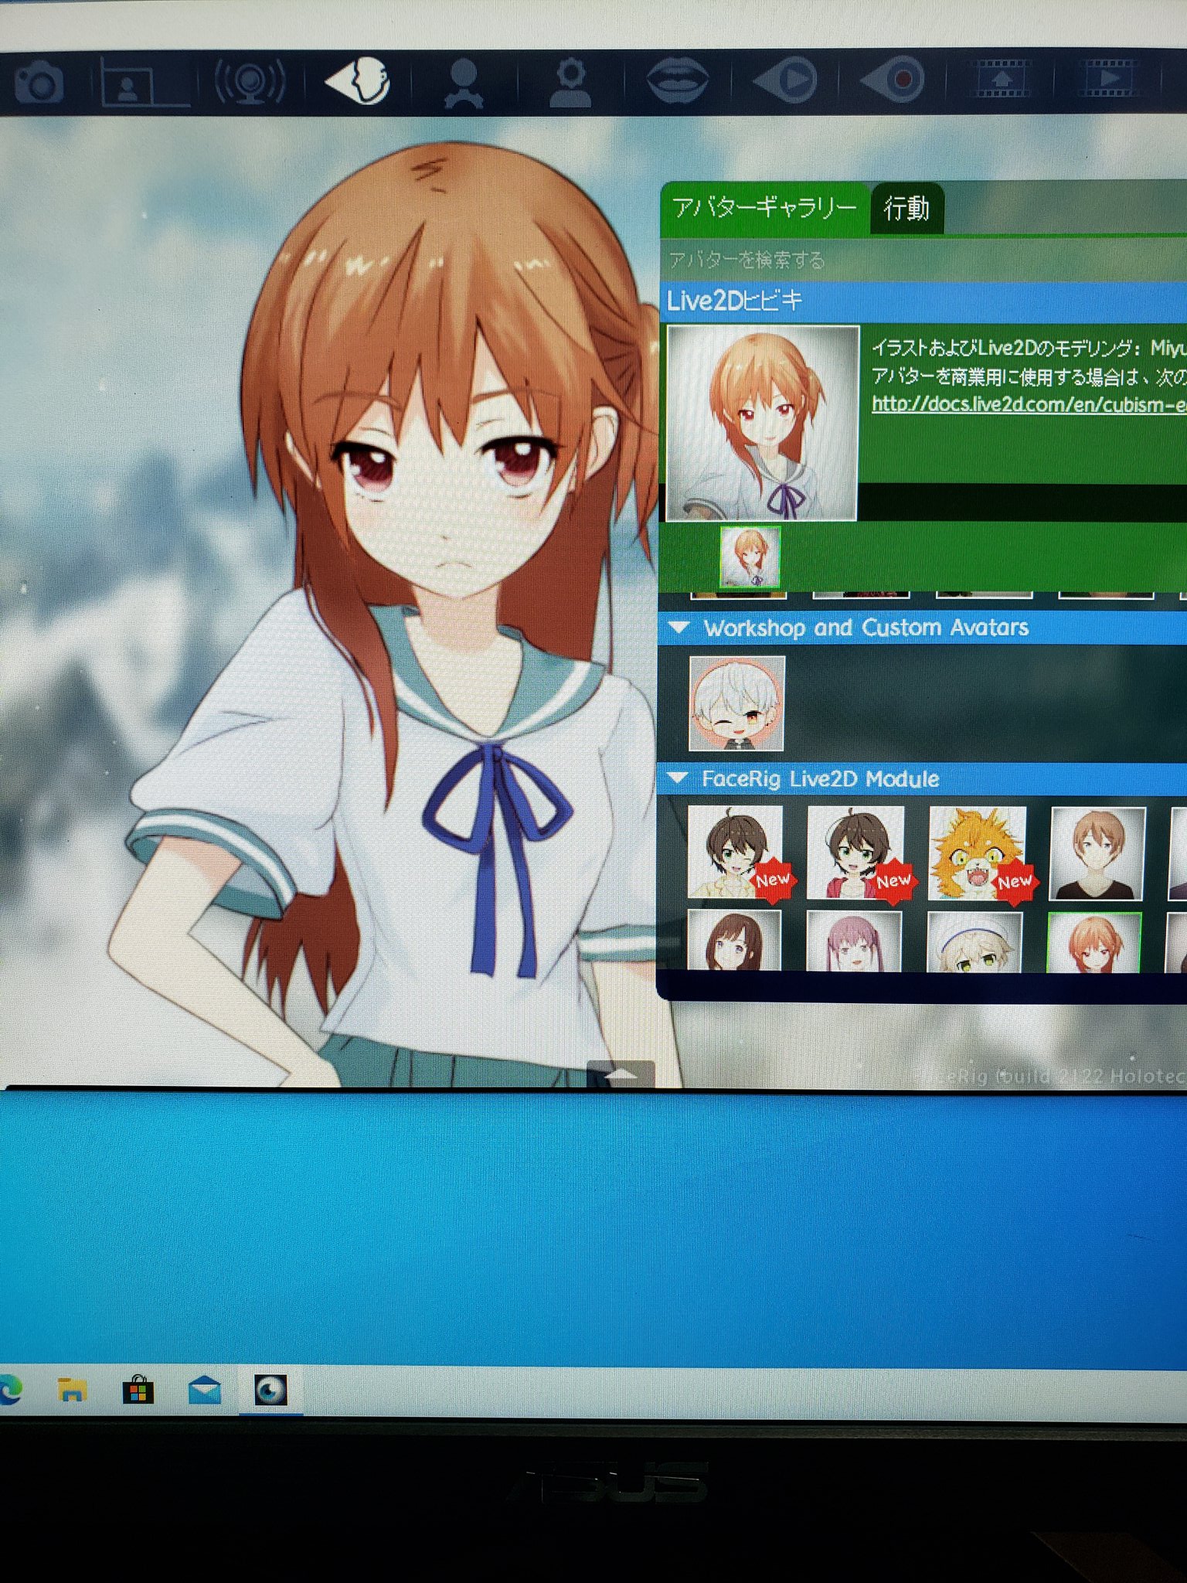The image size is (1187, 1583).
Task: Click the アバターを検索する search field
Action: pos(924,260)
